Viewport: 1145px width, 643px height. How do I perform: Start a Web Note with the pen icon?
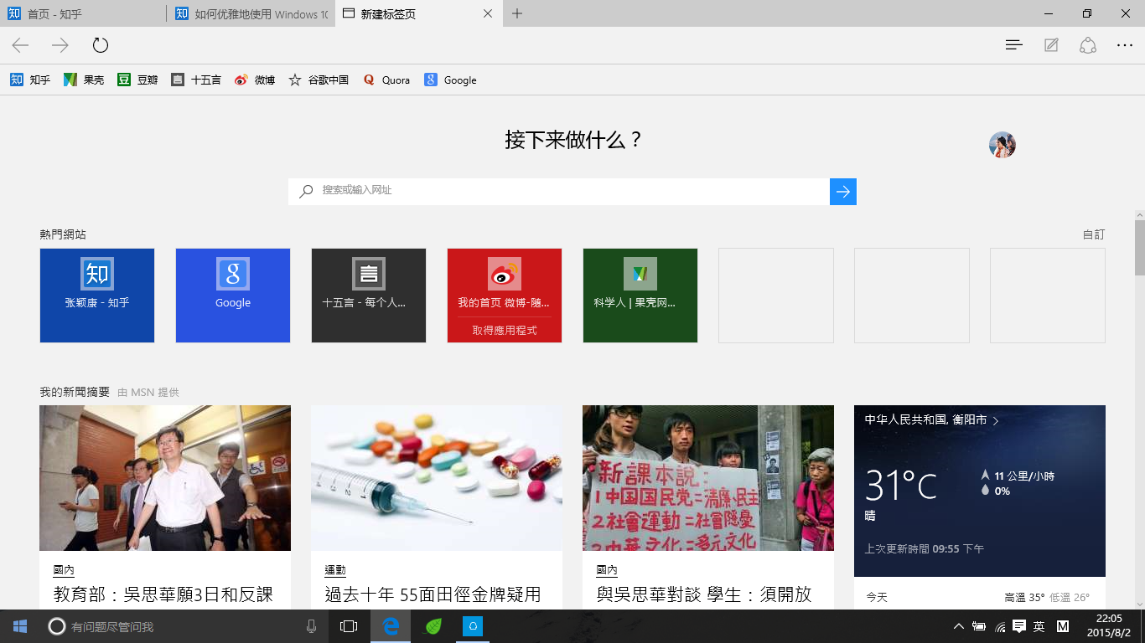(1051, 45)
